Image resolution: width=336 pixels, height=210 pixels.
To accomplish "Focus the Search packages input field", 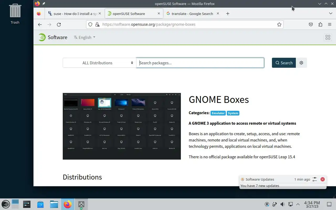I will (x=200, y=63).
